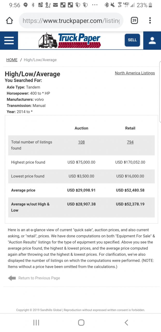Tap the Android back navigation button

click(126, 322)
